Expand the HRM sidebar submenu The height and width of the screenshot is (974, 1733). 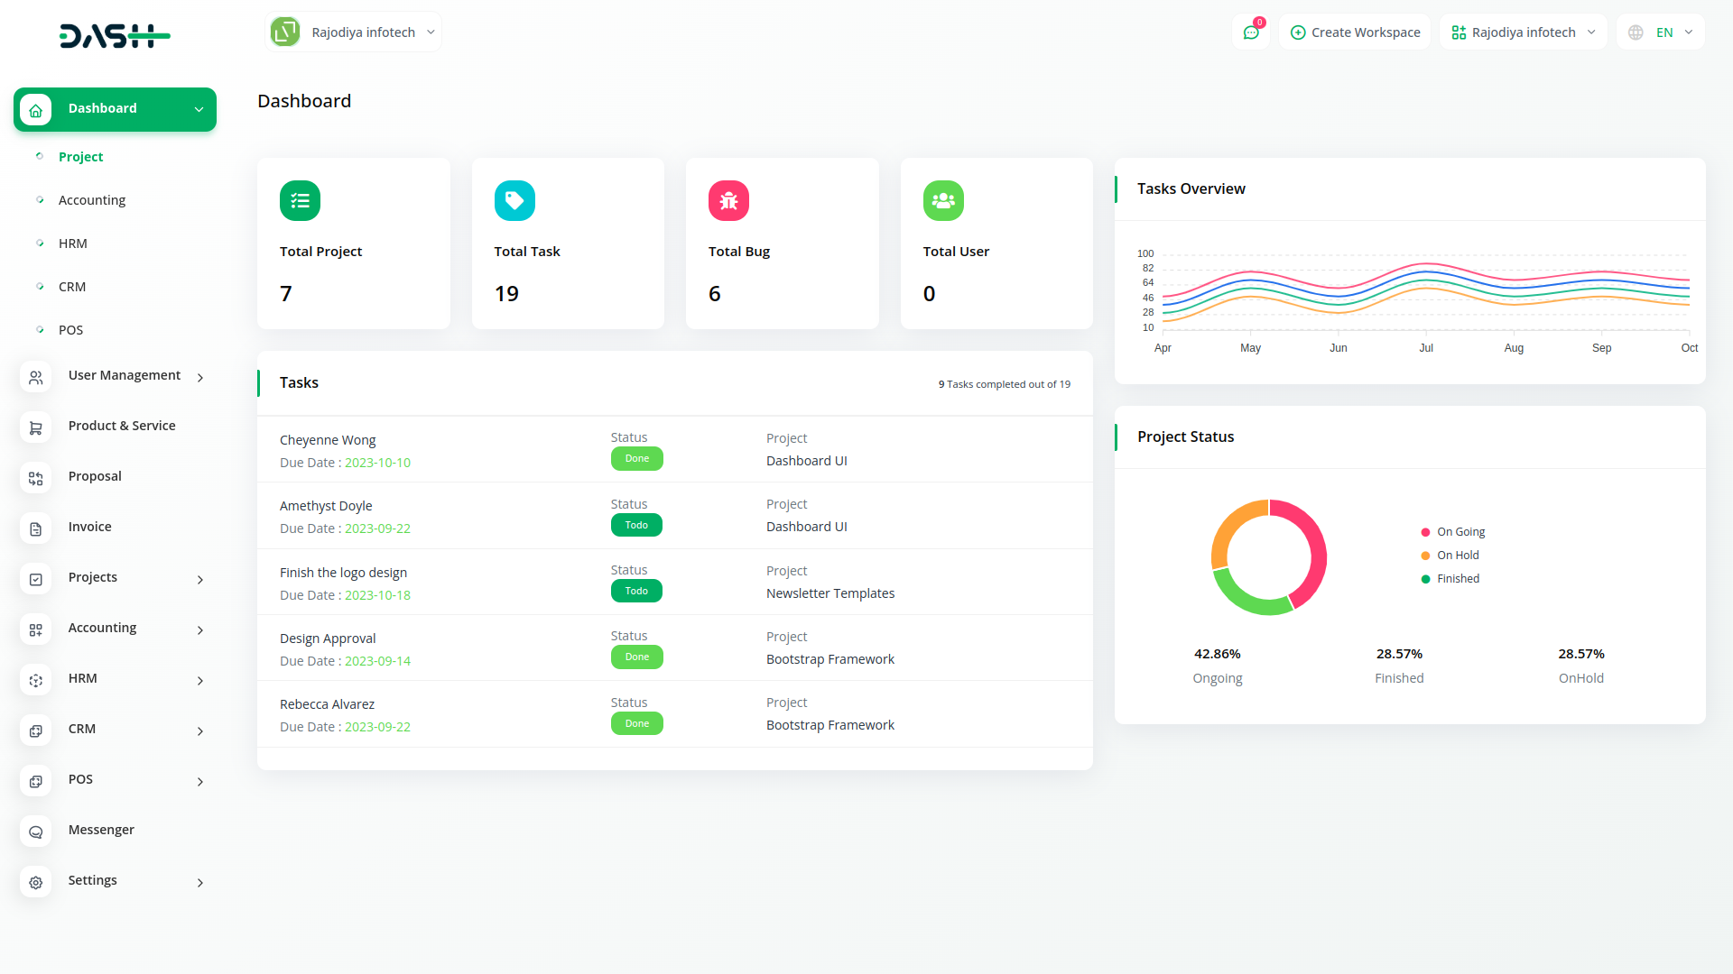tap(82, 678)
